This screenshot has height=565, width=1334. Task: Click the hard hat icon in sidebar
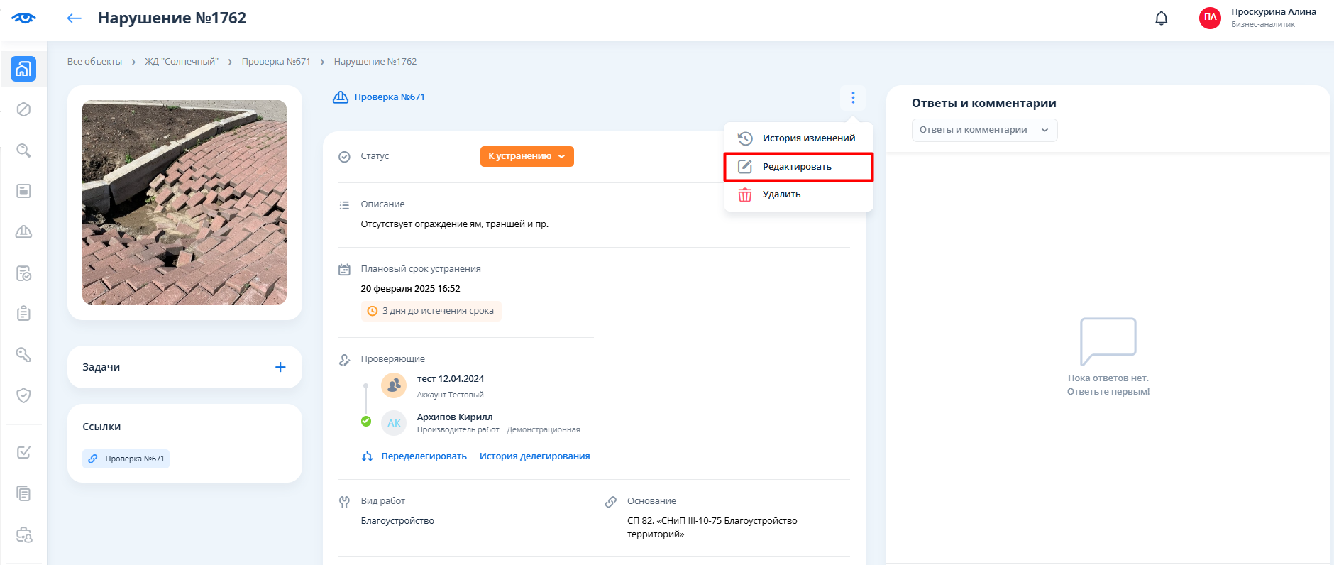pyautogui.click(x=23, y=231)
